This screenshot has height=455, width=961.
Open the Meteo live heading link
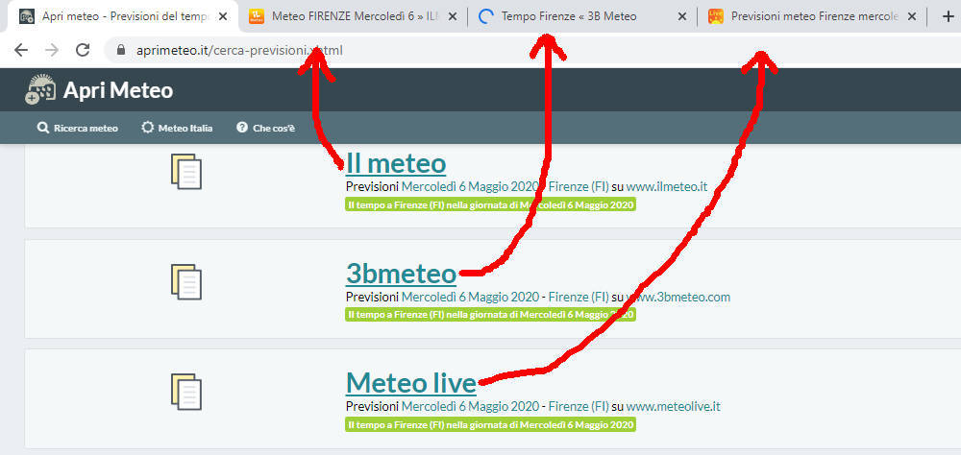point(411,383)
